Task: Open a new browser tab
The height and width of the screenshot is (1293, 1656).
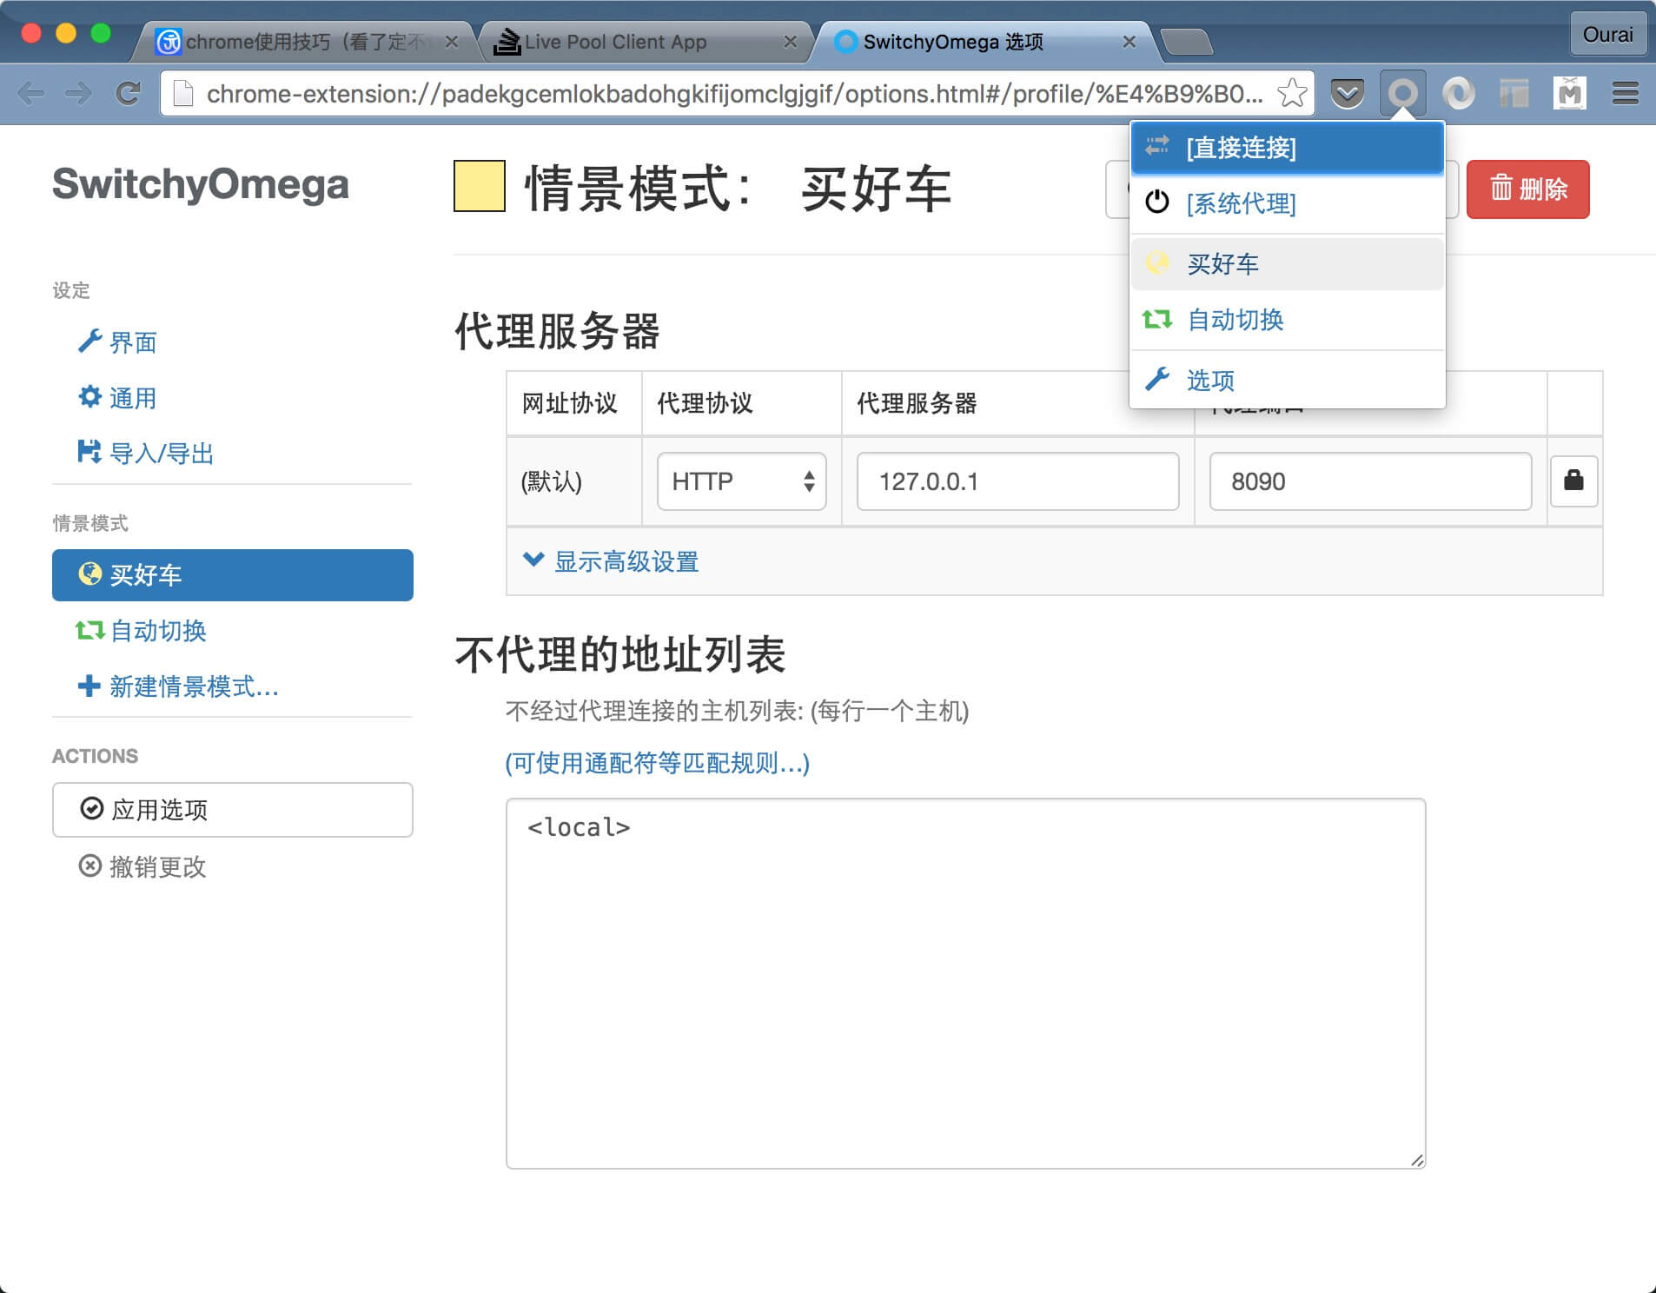Action: 1186,42
